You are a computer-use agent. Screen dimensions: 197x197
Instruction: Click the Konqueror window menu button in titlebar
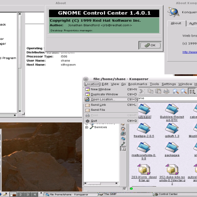coord(86,79)
